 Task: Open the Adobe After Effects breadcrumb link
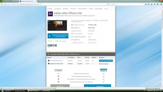(103, 20)
